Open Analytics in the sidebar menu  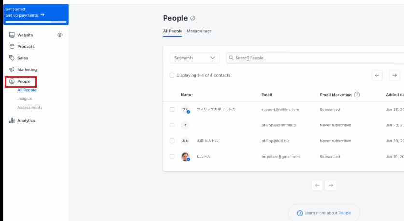26,120
